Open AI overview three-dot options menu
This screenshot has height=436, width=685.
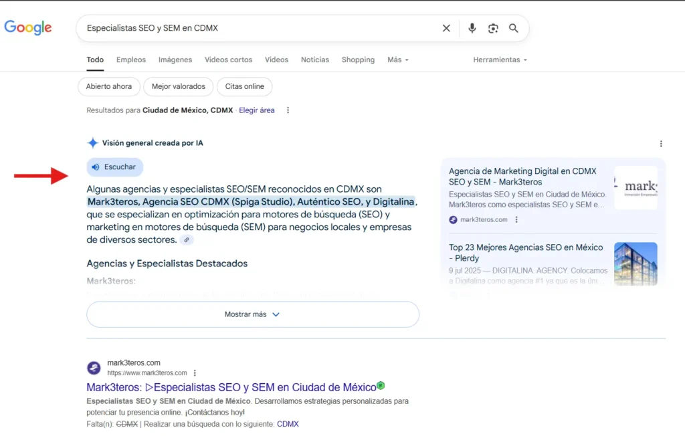click(661, 144)
